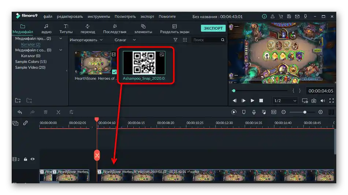
Task: Open the файл menu
Action: (48, 16)
